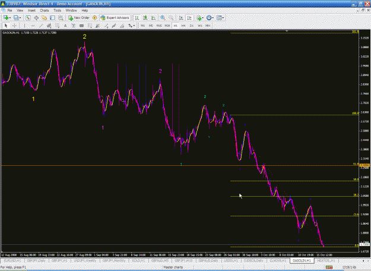Zoom in on the chart
Viewport: 371px width, 271px height.
[163, 18]
